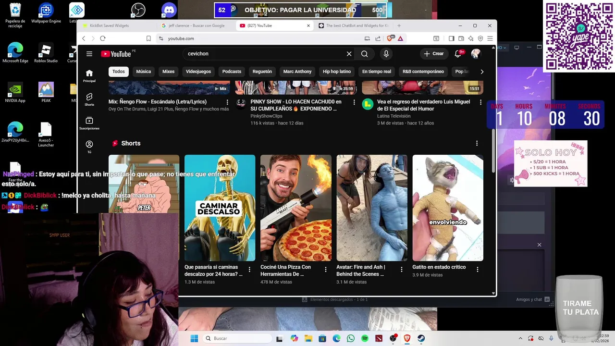Select the Reguetón filter chip
Viewport: 615px width, 346px height.
[262, 72]
